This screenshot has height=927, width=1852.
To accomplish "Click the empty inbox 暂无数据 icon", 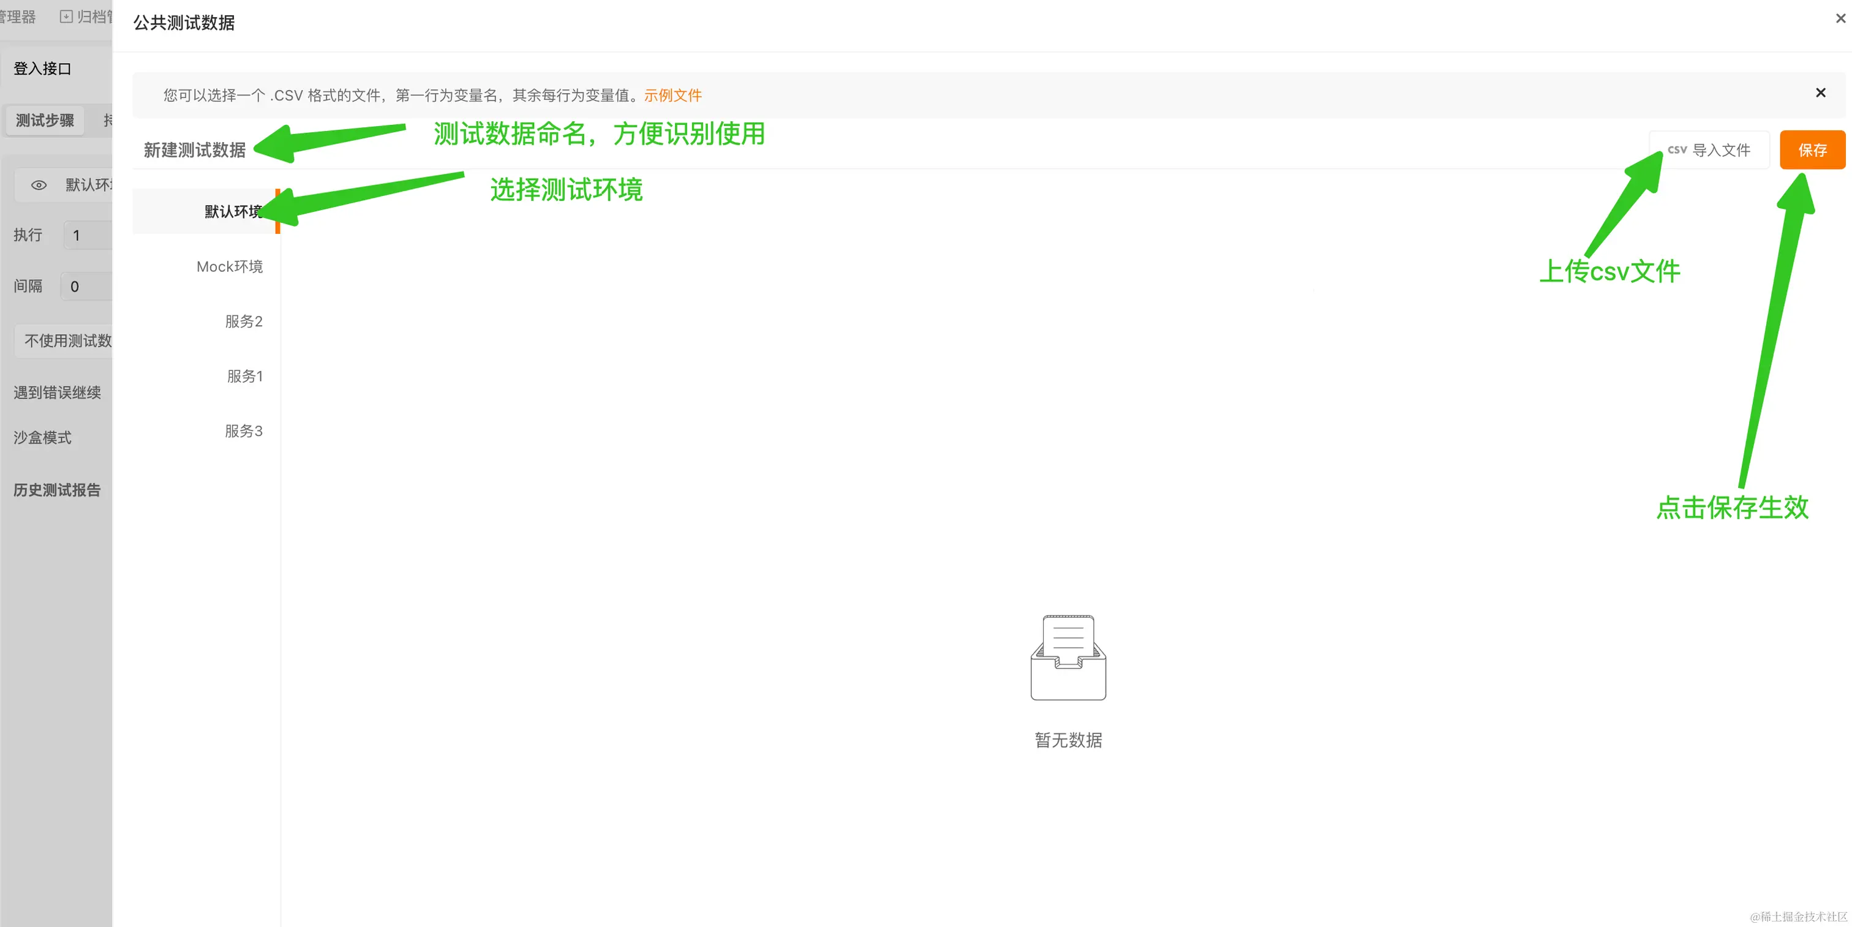I will pyautogui.click(x=1067, y=658).
